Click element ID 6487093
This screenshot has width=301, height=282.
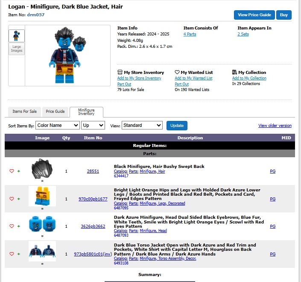(121, 235)
